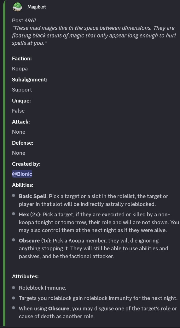Click the Magiblot username
This screenshot has width=180, height=328.
tap(37, 7)
